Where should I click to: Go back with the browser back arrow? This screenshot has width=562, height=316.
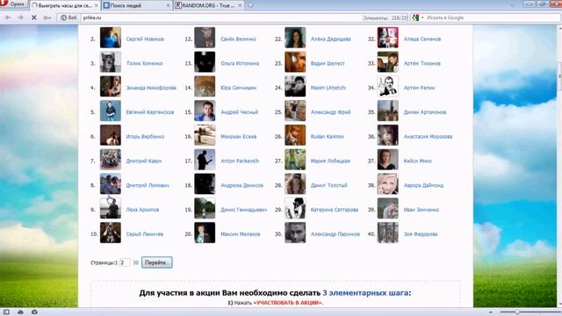8,18
